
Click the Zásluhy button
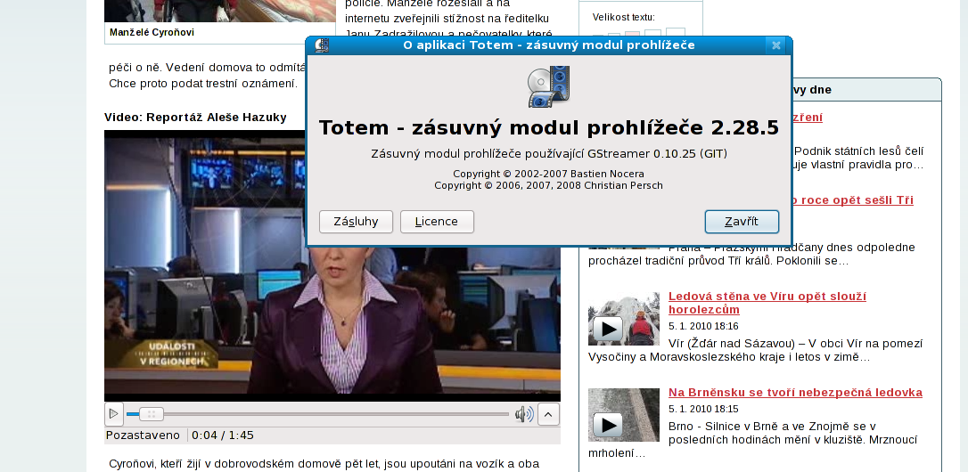point(356,222)
